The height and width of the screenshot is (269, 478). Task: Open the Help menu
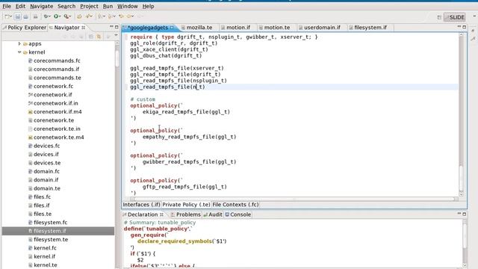[148, 6]
